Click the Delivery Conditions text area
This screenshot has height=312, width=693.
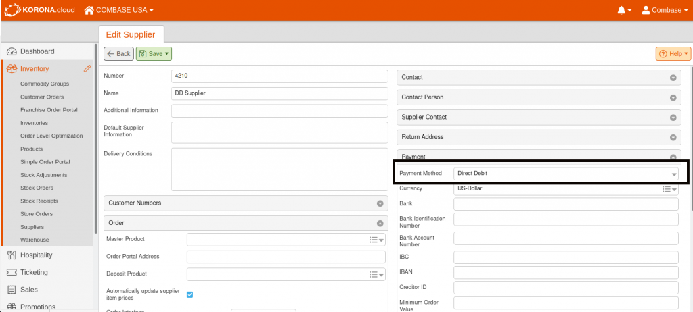coord(280,170)
